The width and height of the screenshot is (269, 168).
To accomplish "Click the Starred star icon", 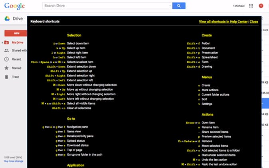I will pos(6,68).
